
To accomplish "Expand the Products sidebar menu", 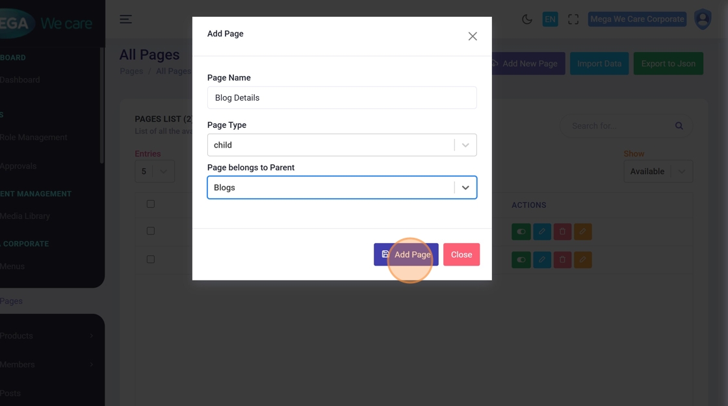I will click(x=45, y=336).
